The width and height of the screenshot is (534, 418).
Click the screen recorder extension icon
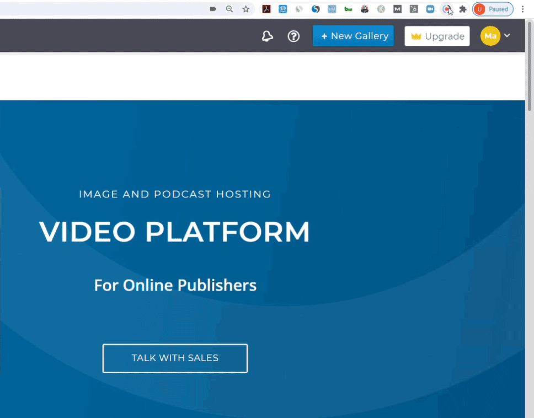447,9
